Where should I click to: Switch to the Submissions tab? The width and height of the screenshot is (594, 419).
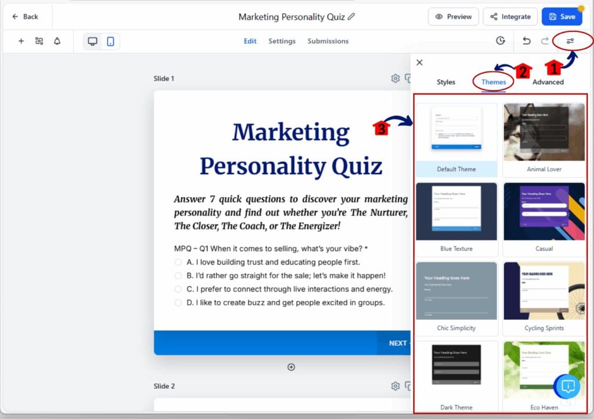(327, 41)
